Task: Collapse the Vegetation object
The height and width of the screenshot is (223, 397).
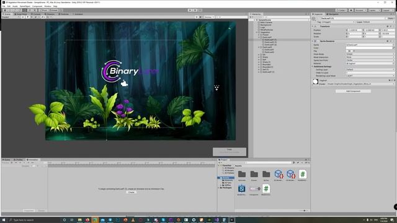Action: coord(256,32)
